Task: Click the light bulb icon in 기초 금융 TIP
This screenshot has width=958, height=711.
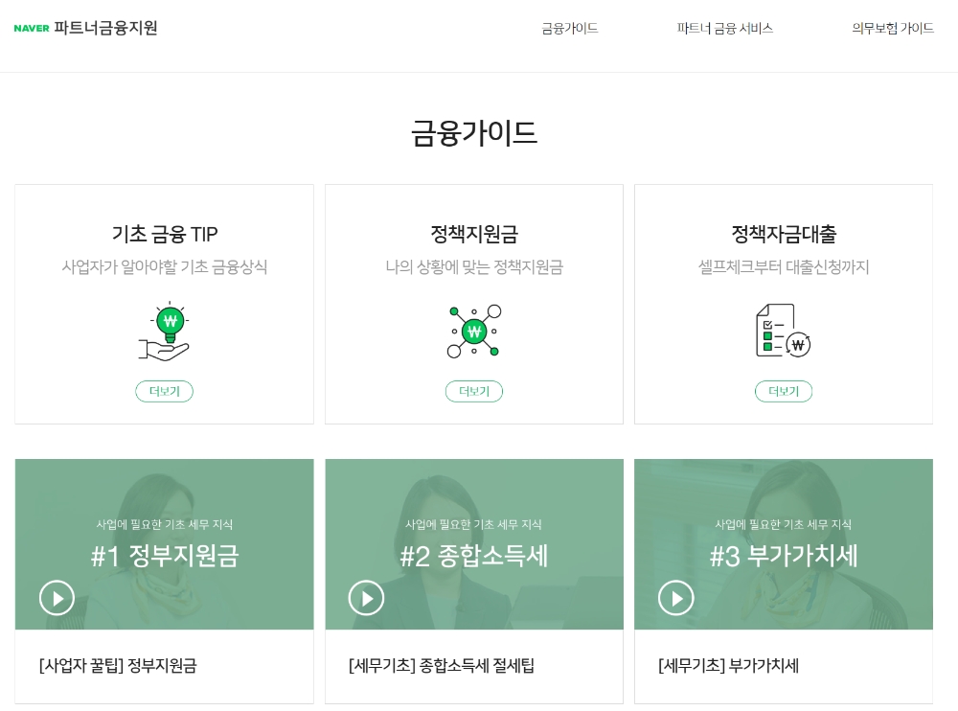Action: pos(165,331)
